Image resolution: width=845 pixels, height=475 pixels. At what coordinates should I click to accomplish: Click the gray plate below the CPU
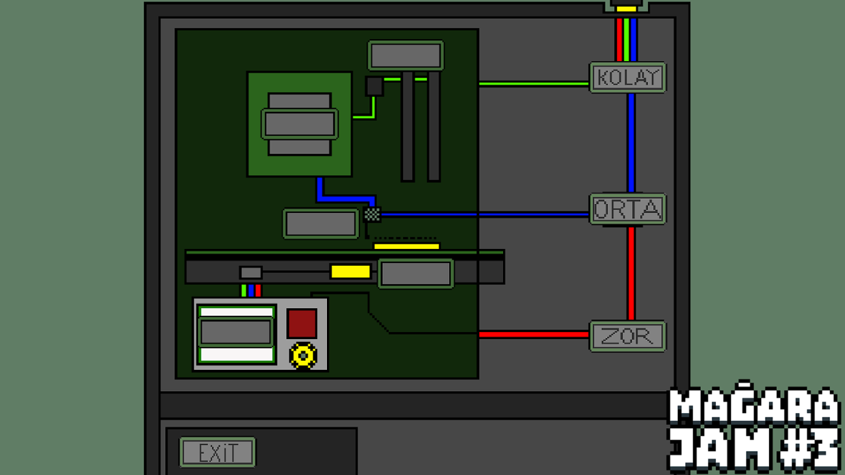pyautogui.click(x=321, y=224)
